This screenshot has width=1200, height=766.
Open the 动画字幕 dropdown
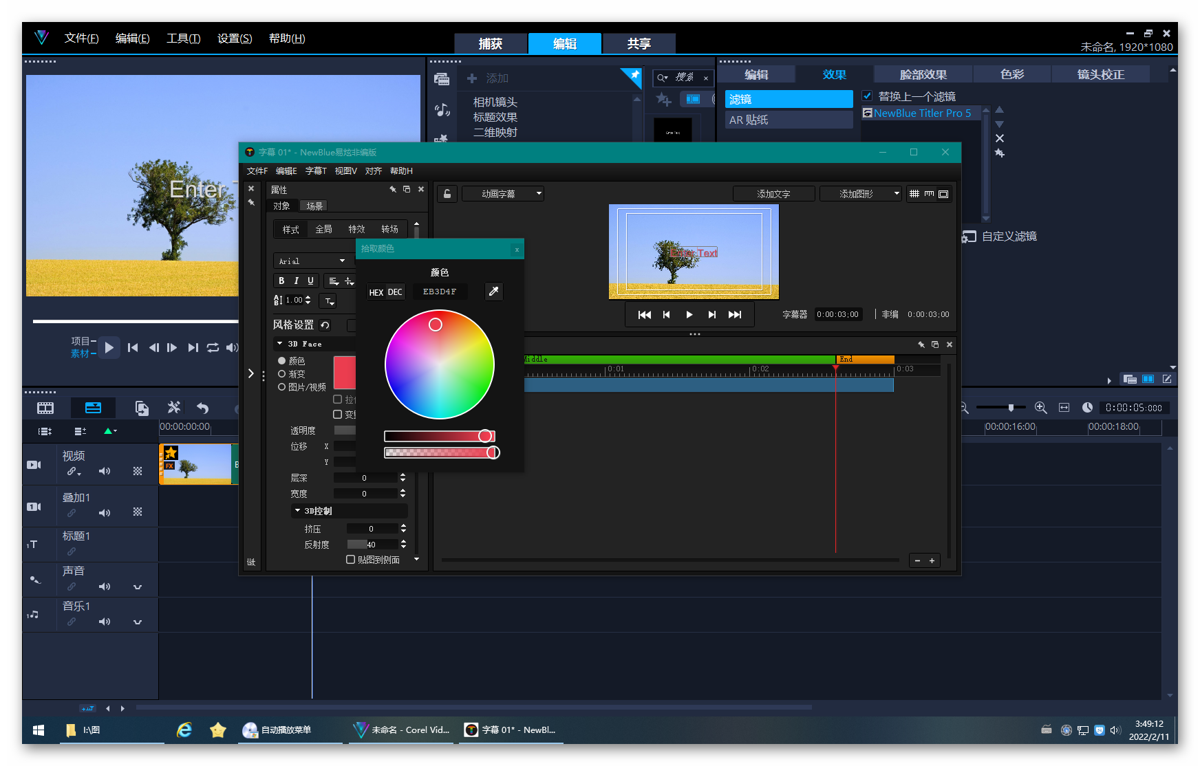[502, 194]
